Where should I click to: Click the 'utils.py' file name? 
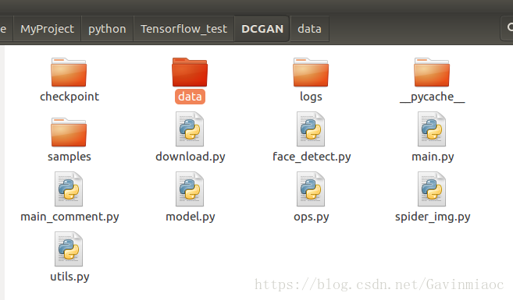[69, 277]
